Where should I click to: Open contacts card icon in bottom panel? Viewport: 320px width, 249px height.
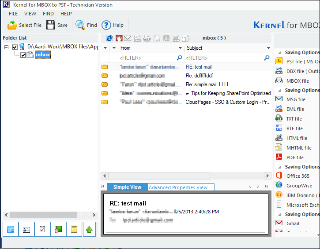26,229
